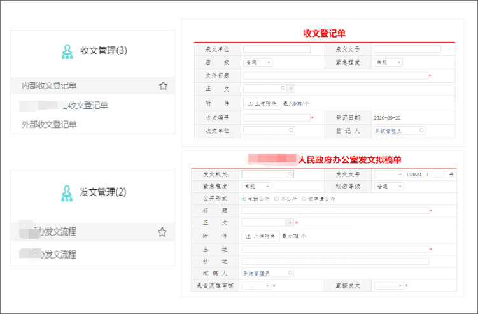Viewport: 478px width, 314px height.
Task: Click 上传附件 button with 最大5M limit
Action: point(261,236)
